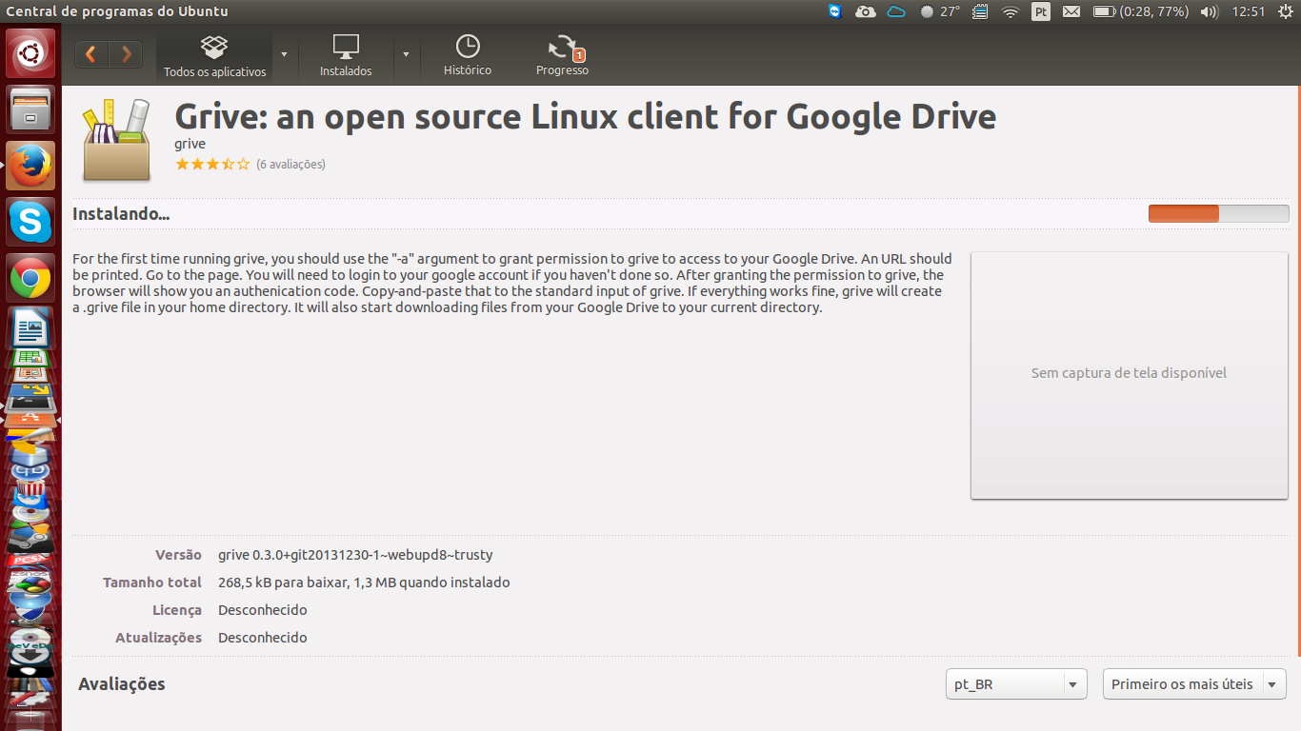1301x731 pixels.
Task: Open the pt_BR language dropdown
Action: pos(1017,684)
